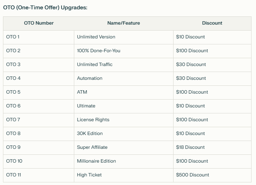The height and width of the screenshot is (185, 256).
Task: Select the $500 Discount cell
Action: (212, 175)
